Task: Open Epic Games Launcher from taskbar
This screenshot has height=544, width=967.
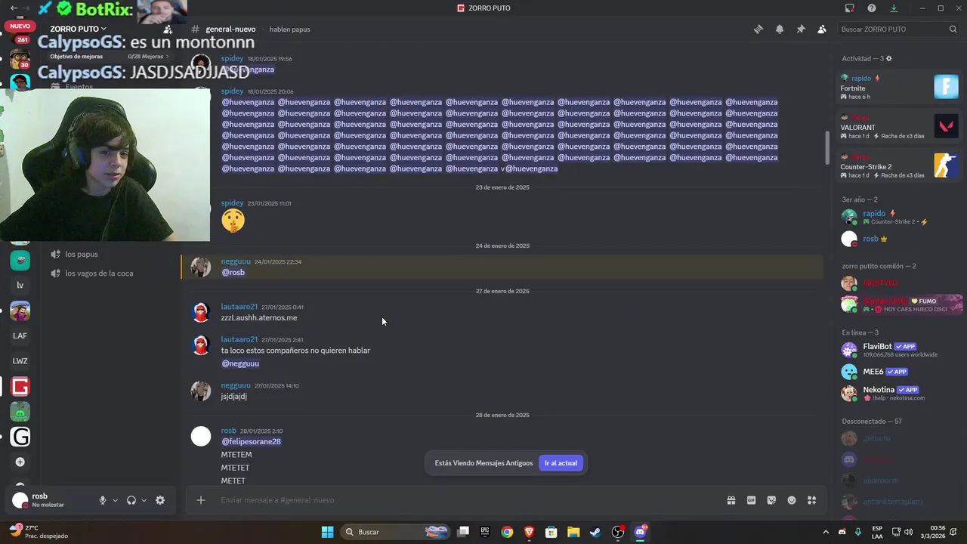Action: pyautogui.click(x=485, y=532)
